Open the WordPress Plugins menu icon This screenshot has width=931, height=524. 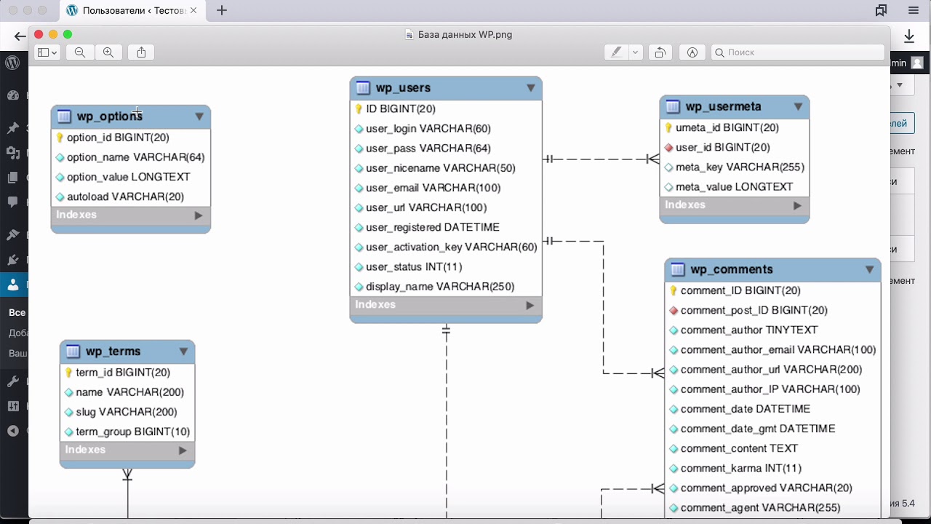click(13, 260)
